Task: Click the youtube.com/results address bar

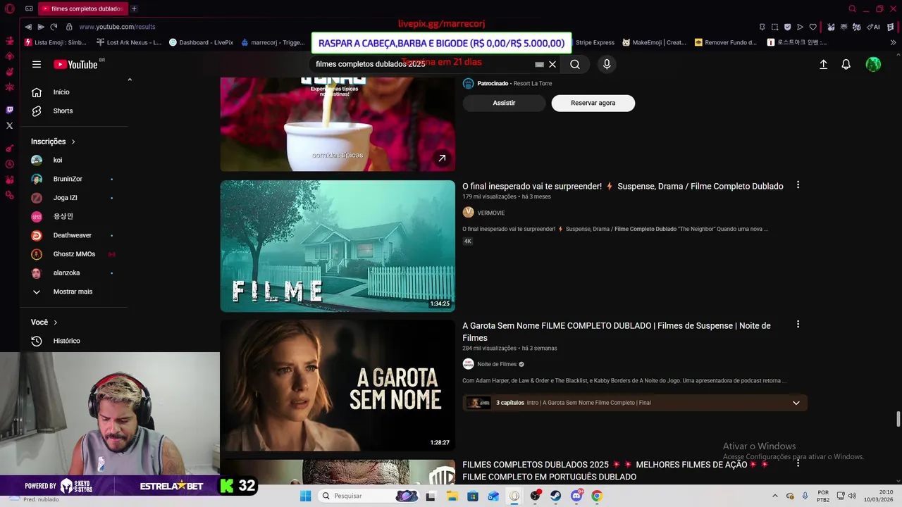Action: coord(117,27)
